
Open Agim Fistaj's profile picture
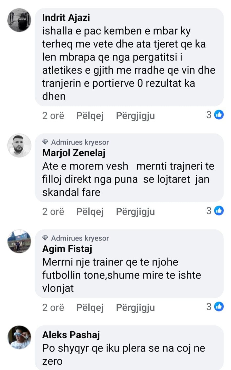click(x=19, y=241)
